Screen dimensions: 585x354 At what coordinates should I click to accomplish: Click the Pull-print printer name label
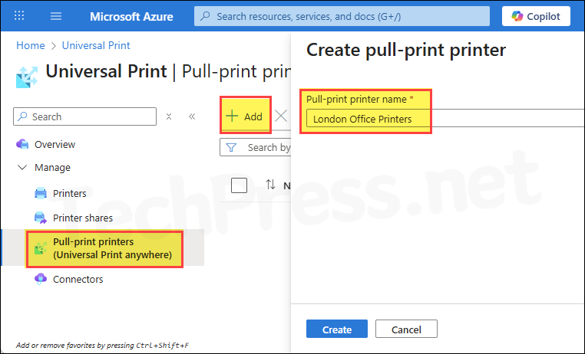pos(356,100)
